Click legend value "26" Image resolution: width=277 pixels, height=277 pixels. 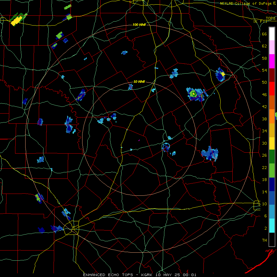tap(264, 155)
